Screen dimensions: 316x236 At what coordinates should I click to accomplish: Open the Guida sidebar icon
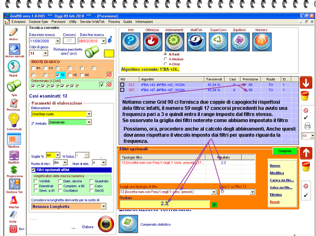click(x=13, y=214)
